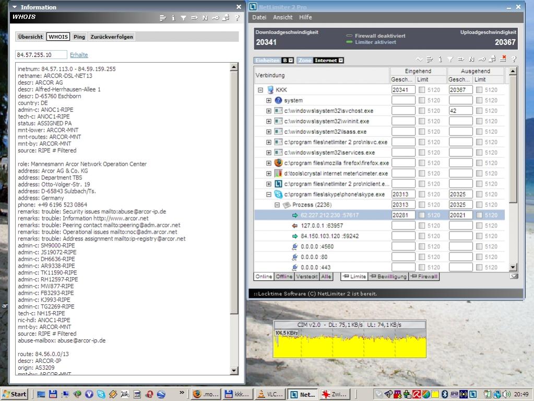
Task: Enable incoming limit checkbox for firefox.exe
Action: click(422, 163)
